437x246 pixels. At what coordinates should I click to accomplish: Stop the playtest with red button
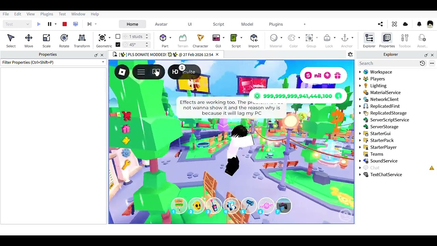coord(65,24)
